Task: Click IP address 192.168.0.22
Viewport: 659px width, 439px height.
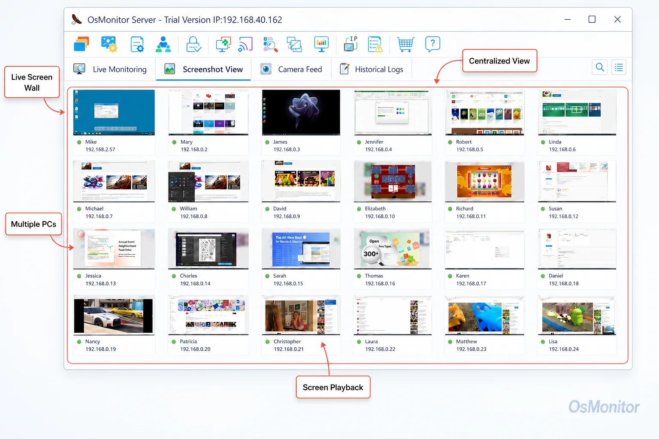Action: click(380, 349)
